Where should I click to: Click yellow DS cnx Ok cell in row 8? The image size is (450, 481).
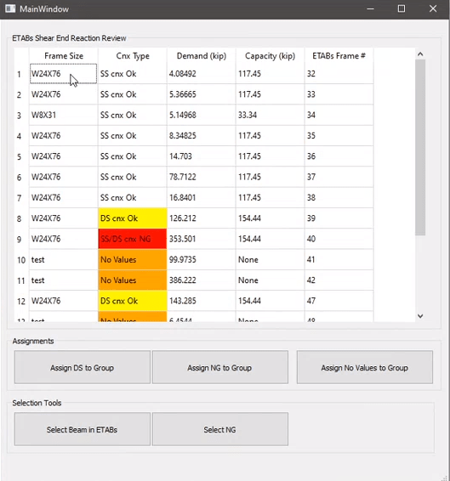coord(133,218)
